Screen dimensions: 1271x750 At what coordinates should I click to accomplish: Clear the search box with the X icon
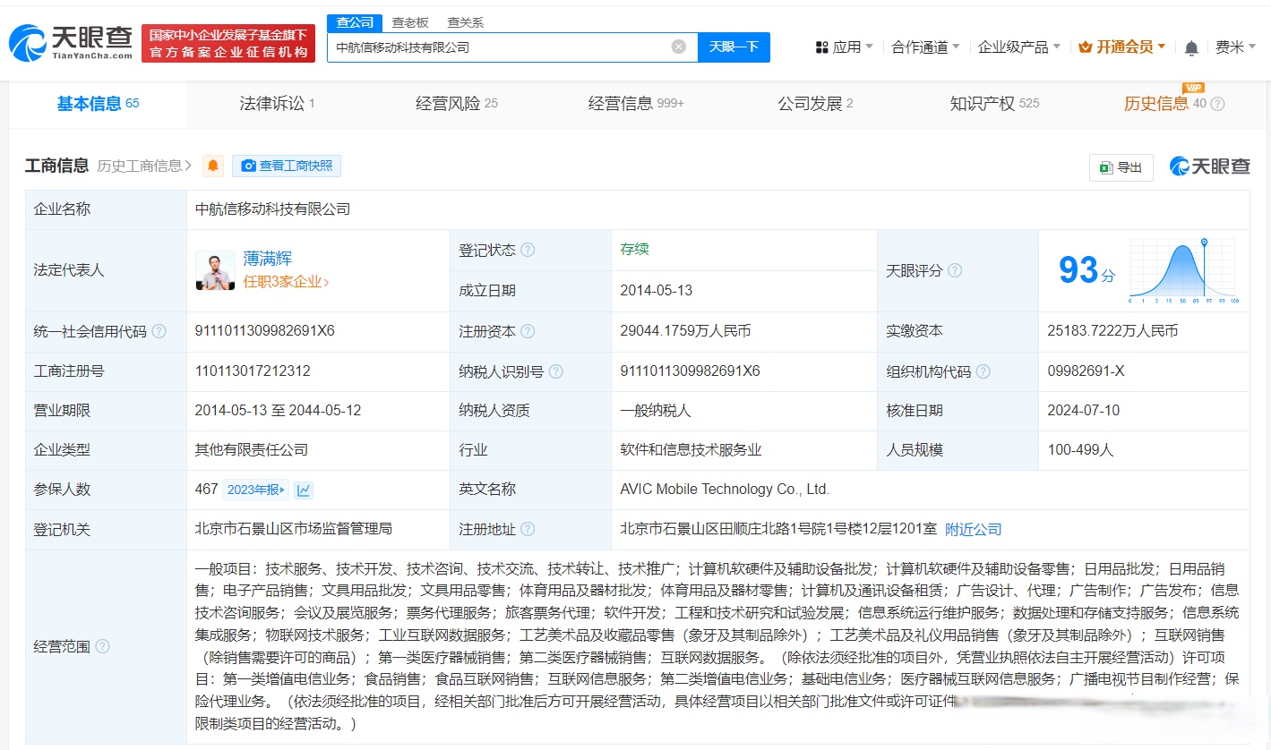(678, 47)
